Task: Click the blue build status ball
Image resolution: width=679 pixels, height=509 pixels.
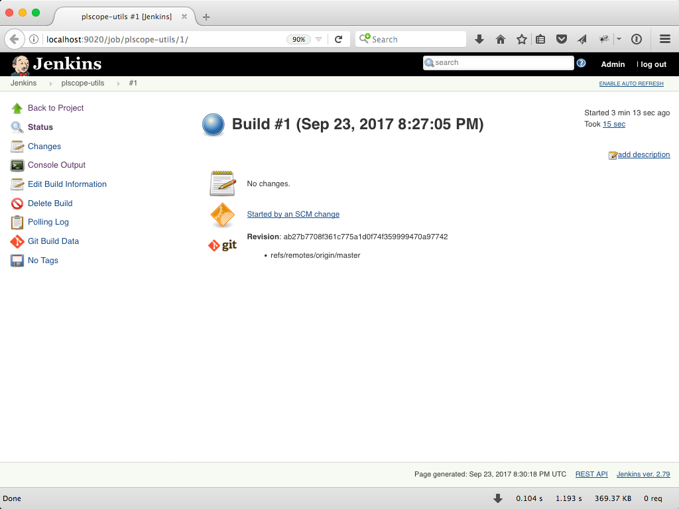Action: (213, 125)
